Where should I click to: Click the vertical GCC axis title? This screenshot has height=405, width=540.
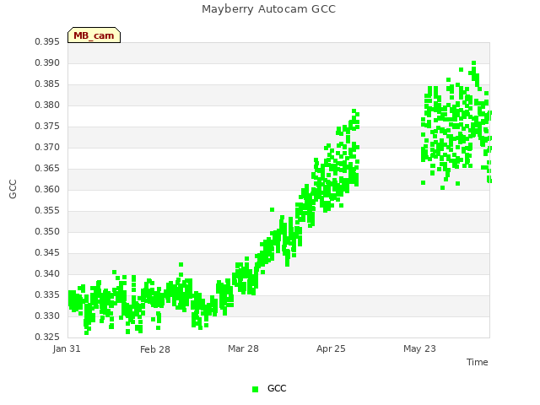[13, 189]
